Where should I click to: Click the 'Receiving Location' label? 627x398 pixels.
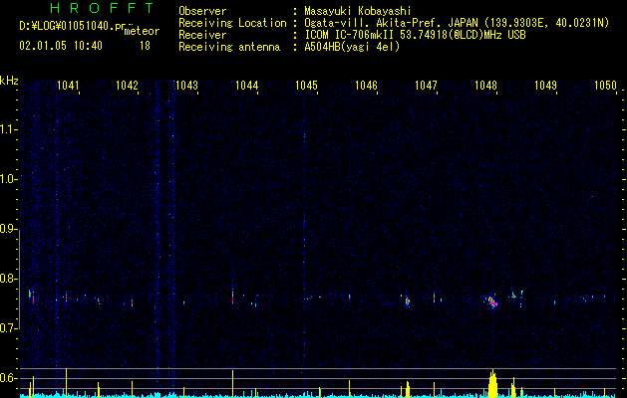(x=232, y=23)
